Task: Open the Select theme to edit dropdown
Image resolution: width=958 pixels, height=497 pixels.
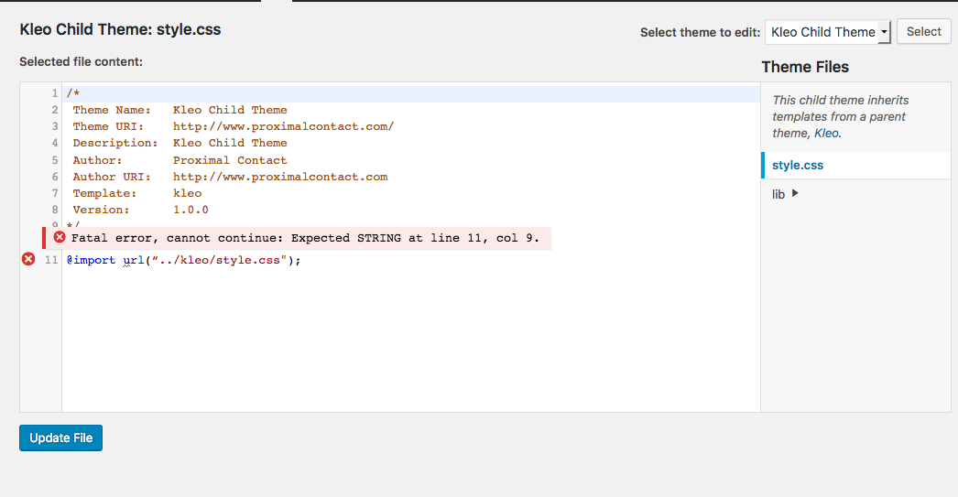Action: [x=827, y=32]
